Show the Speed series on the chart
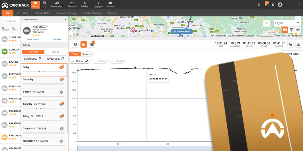Viewport: 303px width, 151px height. click(117, 61)
